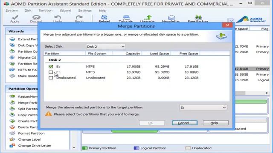Click the Cancel button in Merge dialog
Screen dimensions: 273x153
185,123
